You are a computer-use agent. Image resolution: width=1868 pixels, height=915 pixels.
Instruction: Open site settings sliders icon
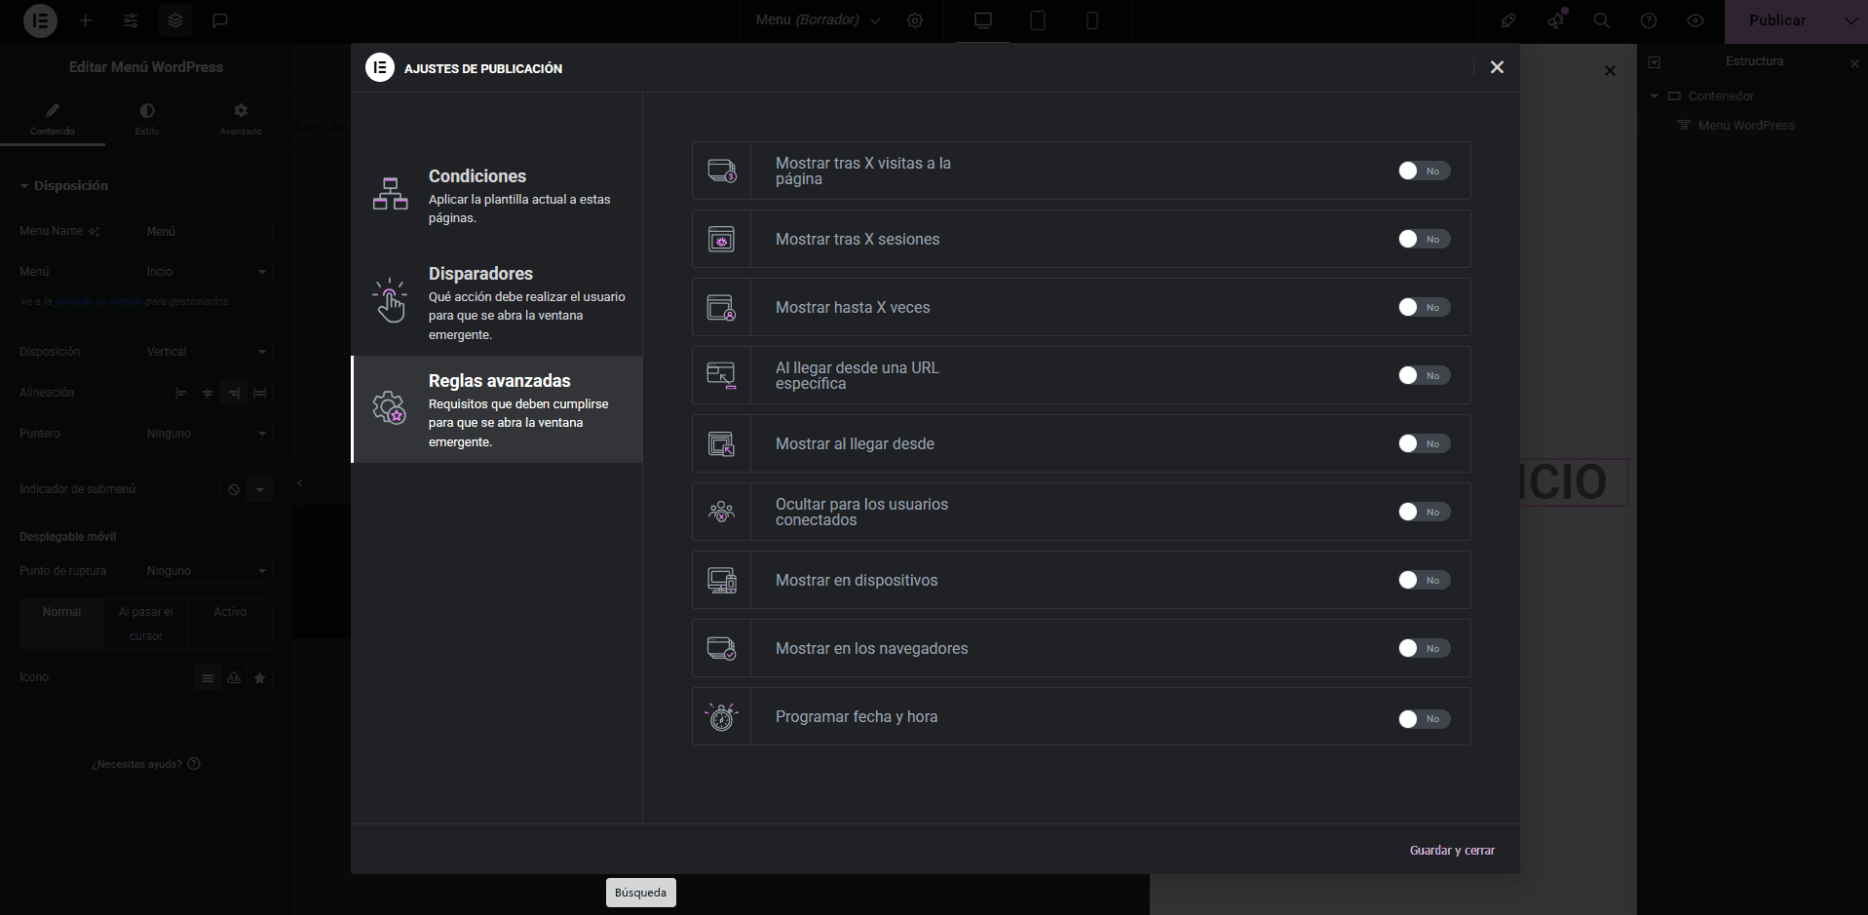tap(131, 20)
